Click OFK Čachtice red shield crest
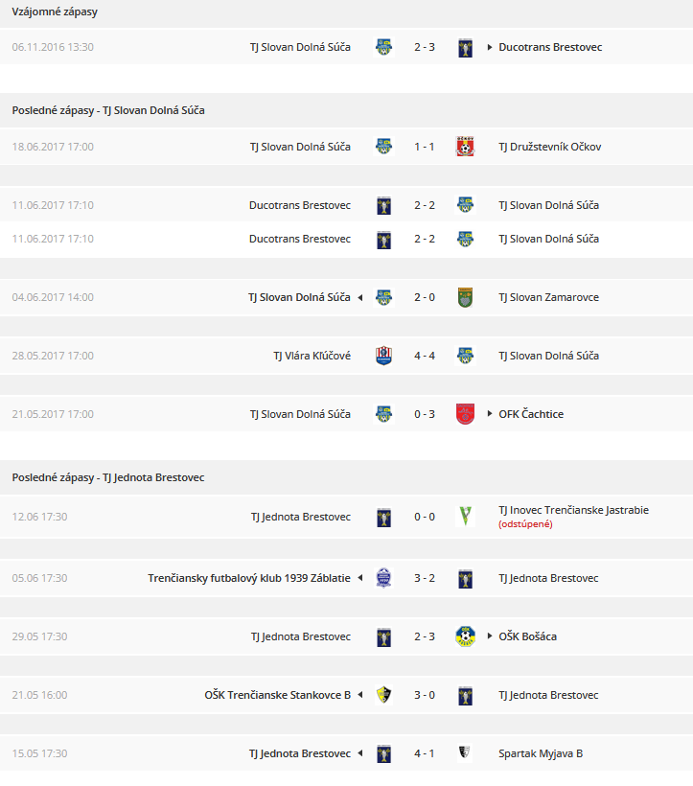This screenshot has height=786, width=693. click(x=465, y=414)
